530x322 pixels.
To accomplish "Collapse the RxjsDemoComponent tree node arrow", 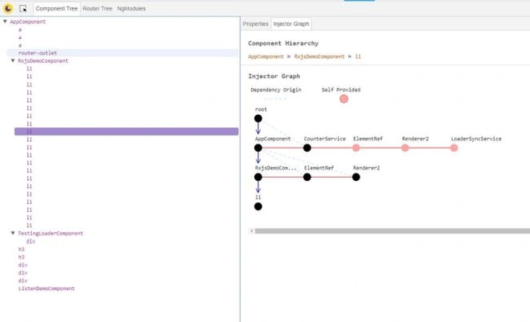I will tap(13, 61).
